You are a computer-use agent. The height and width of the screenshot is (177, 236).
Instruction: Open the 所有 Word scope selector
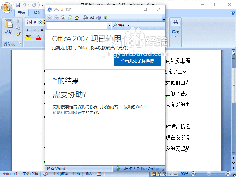click(x=56, y=168)
